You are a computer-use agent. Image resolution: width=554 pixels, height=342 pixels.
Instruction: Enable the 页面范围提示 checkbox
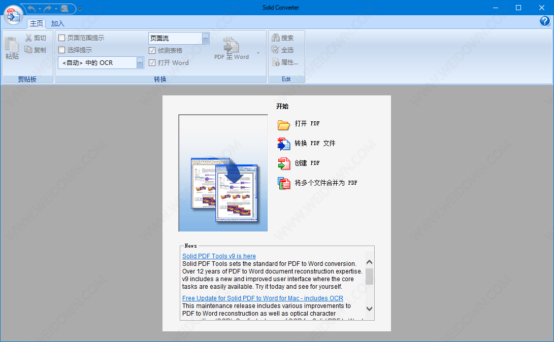62,38
